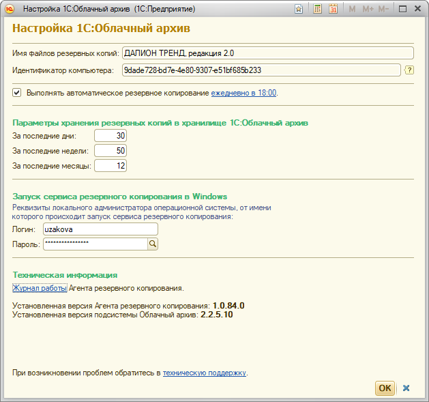The width and height of the screenshot is (429, 402).
Task: Click the heading 'Настройка 1С:Облачный архив'
Action: (x=101, y=28)
